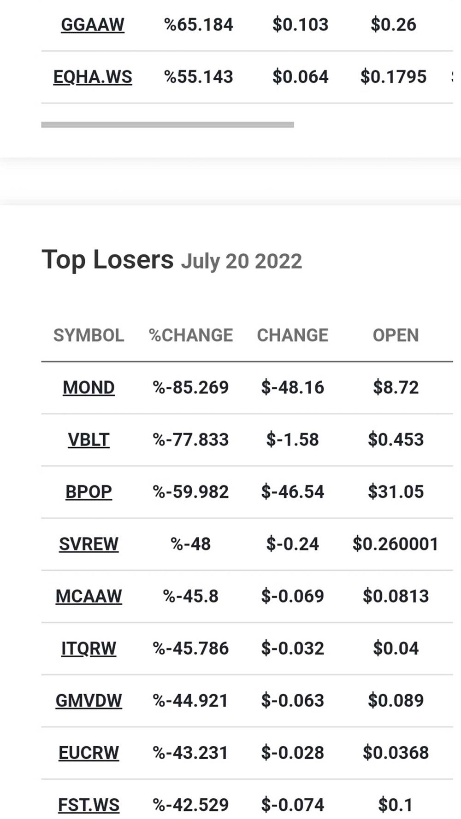Image resolution: width=461 pixels, height=819 pixels.
Task: Open the ITQRW ticker link
Action: [89, 649]
